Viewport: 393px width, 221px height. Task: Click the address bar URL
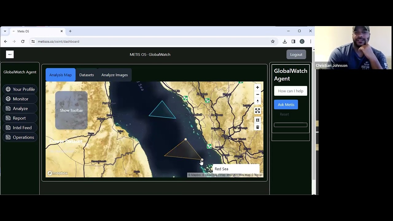point(58,41)
